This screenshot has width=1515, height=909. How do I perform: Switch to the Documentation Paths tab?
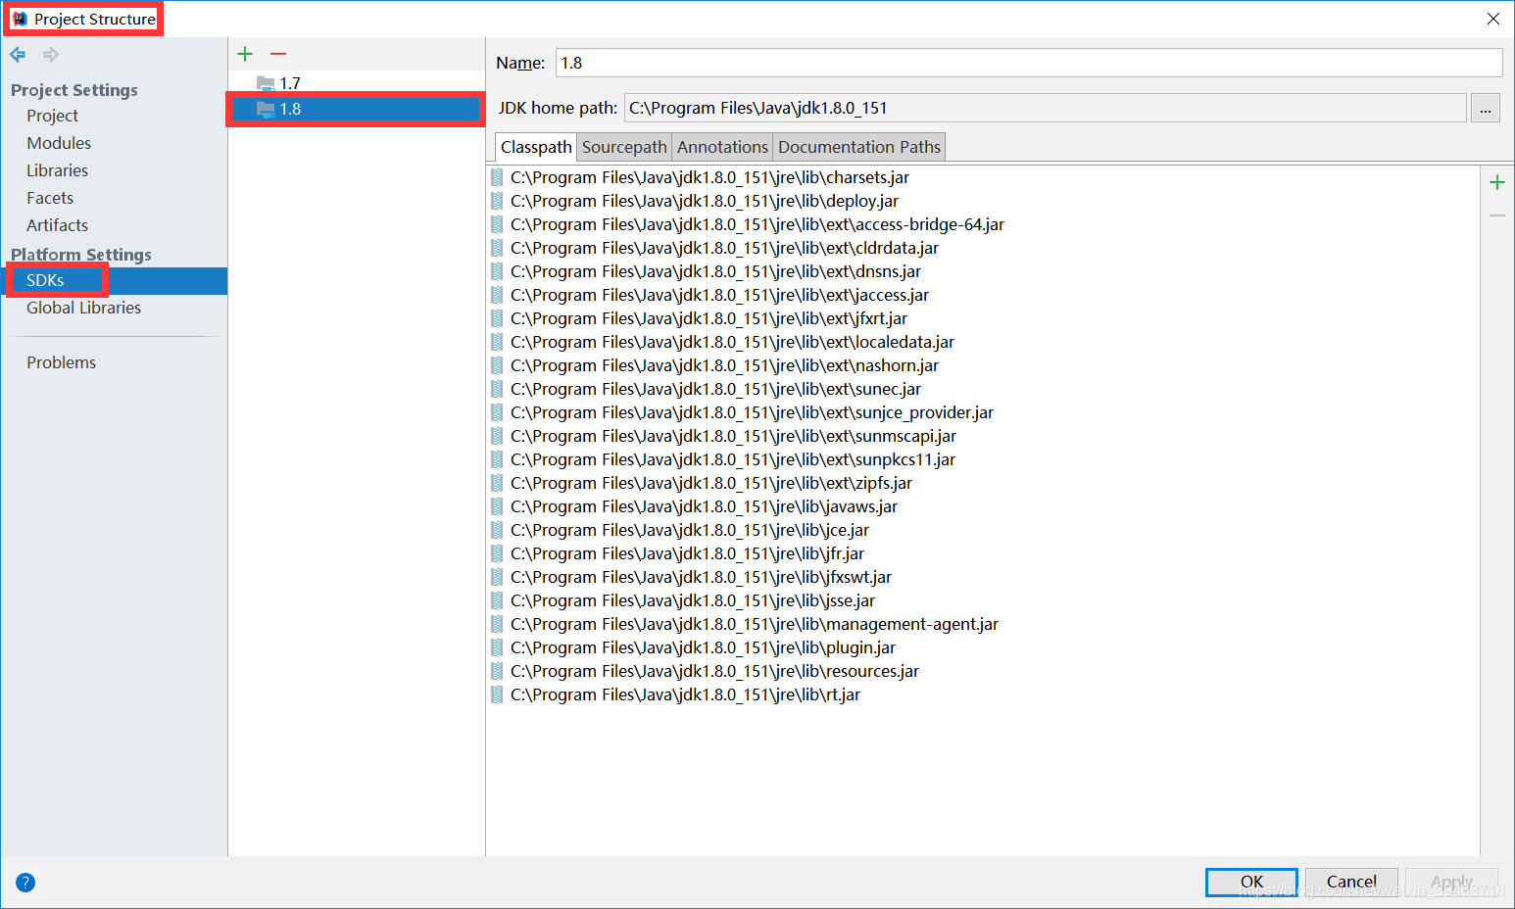pos(859,147)
